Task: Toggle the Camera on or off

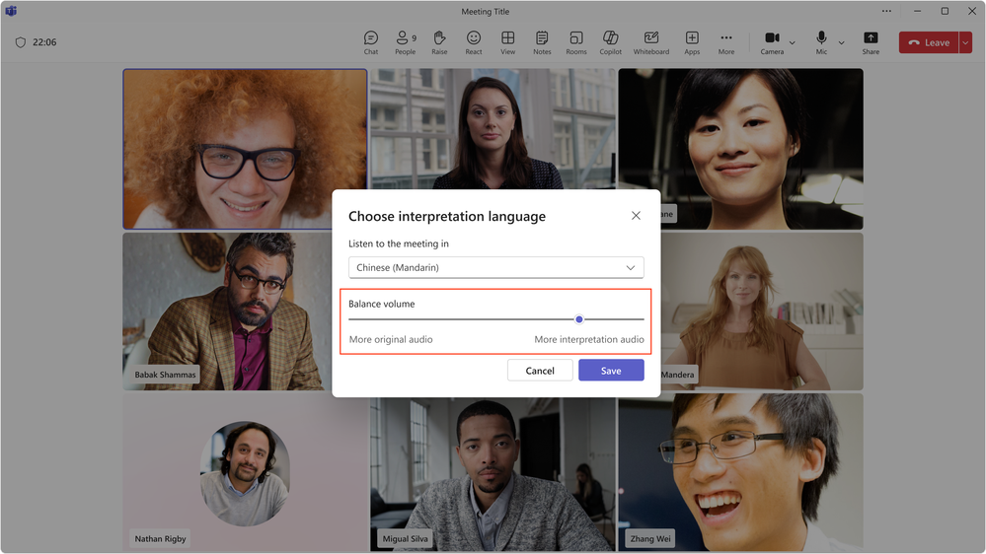Action: [772, 42]
